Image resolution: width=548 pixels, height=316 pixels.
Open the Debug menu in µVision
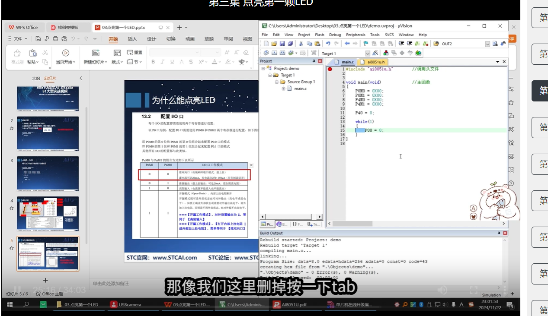click(x=335, y=35)
